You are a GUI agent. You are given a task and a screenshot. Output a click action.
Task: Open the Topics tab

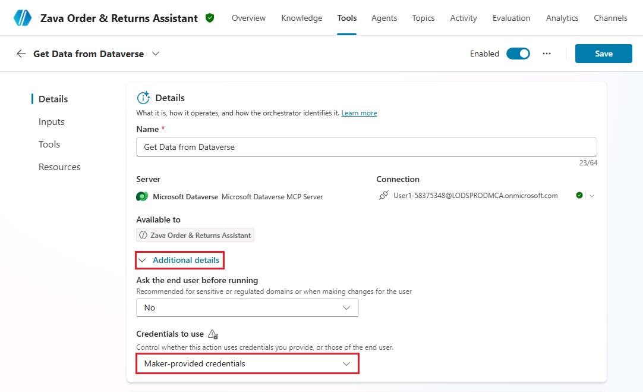[423, 18]
